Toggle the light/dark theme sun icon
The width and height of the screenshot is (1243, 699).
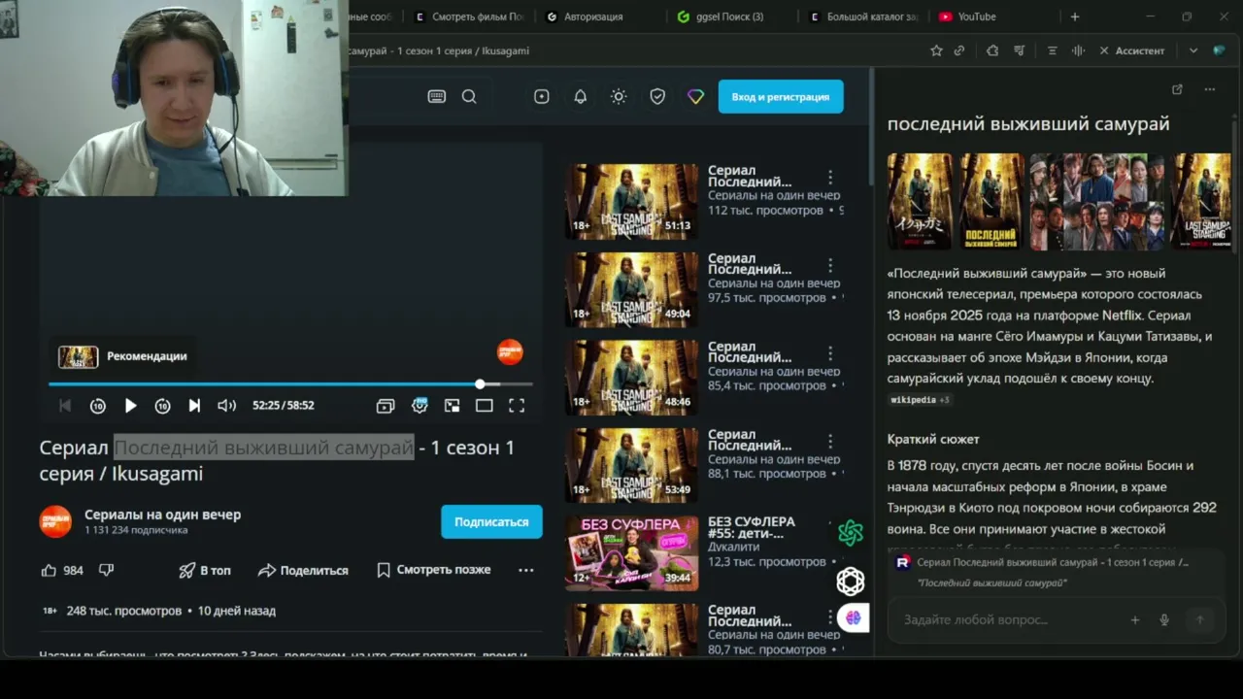click(619, 96)
